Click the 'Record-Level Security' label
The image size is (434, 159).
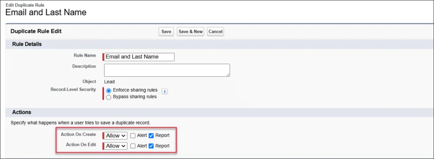73,89
